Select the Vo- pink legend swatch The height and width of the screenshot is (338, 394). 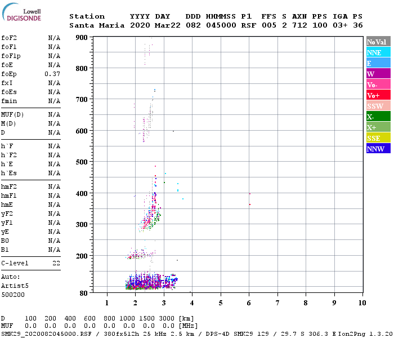pos(378,84)
